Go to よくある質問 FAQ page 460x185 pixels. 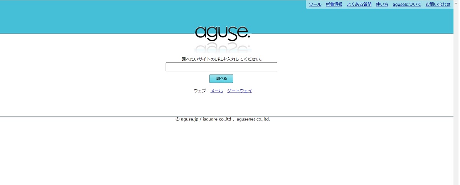359,5
